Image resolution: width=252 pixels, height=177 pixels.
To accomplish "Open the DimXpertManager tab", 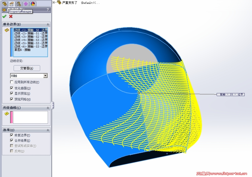I will (26, 4).
